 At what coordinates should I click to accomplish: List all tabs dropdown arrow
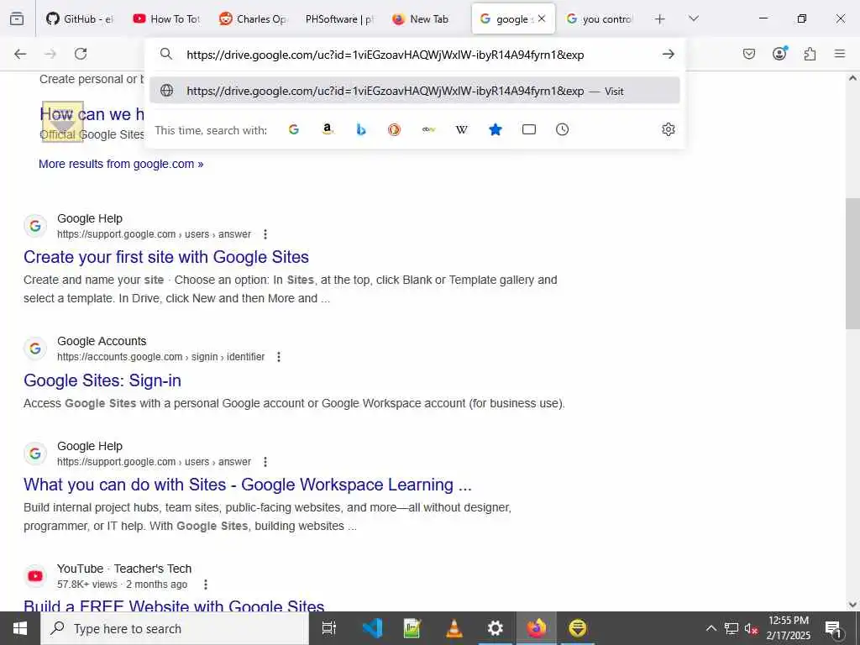694,18
